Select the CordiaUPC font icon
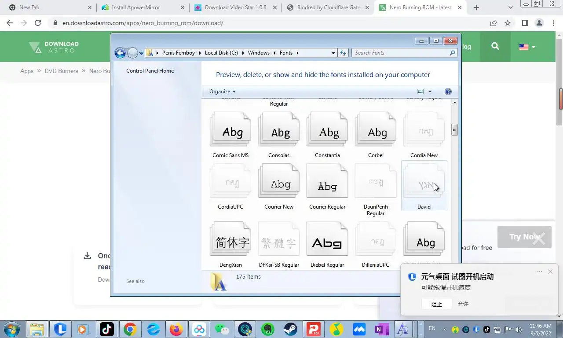This screenshot has width=563, height=338. click(x=230, y=181)
